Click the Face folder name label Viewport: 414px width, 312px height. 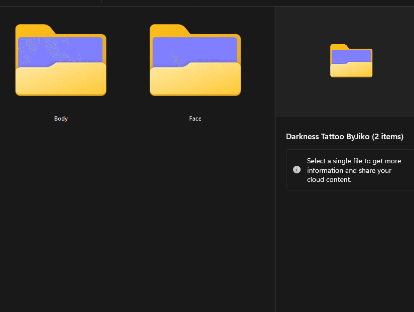click(195, 119)
